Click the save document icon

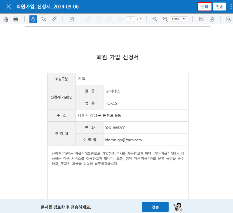click(x=5, y=19)
